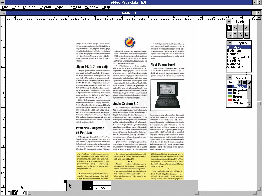The image size is (262, 196).
Task: Apply the Subhead 2 style
Action: 239,67
